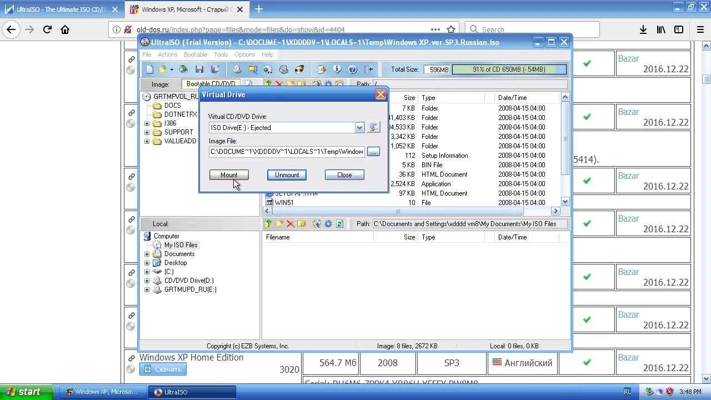Open the Help menu in UltraISO
711x400 pixels.
(x=267, y=54)
